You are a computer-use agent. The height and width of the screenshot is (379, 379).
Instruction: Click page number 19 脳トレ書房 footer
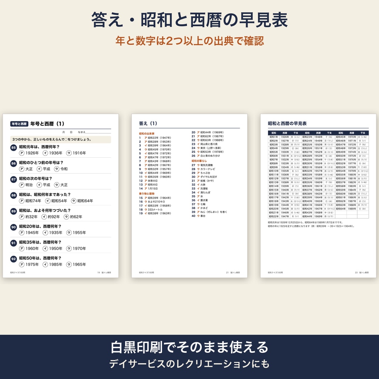coord(104,272)
